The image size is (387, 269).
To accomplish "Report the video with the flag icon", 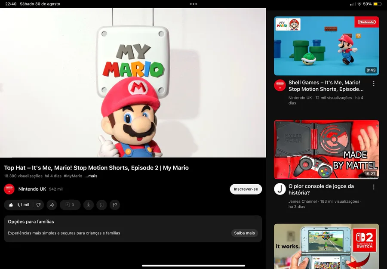I will point(115,205).
